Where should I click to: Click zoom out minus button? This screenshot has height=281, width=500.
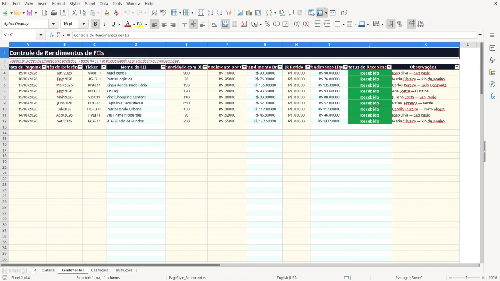(x=450, y=278)
